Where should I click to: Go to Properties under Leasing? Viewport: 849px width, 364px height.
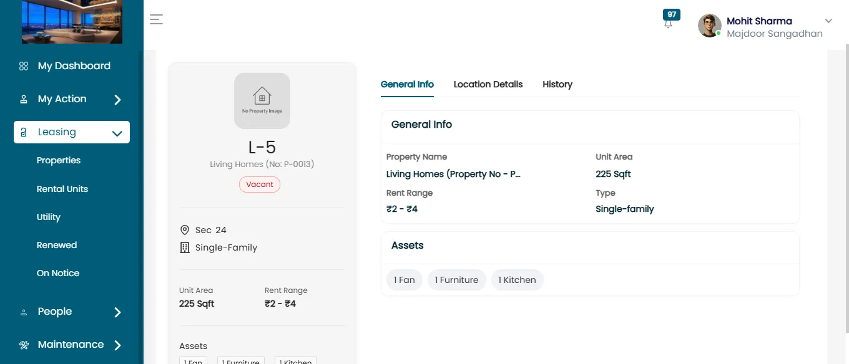tap(59, 160)
